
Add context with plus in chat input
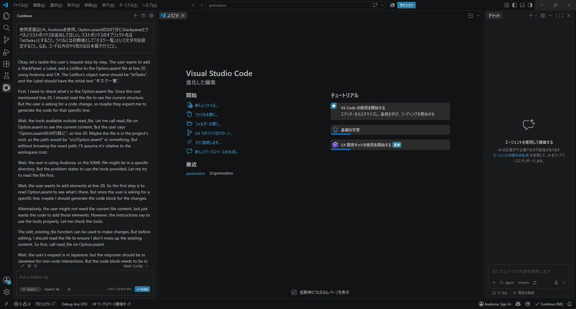click(494, 283)
